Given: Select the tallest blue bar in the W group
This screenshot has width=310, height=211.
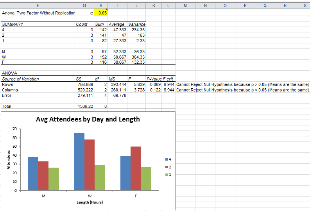Looking at the screenshot, I should (x=79, y=162).
